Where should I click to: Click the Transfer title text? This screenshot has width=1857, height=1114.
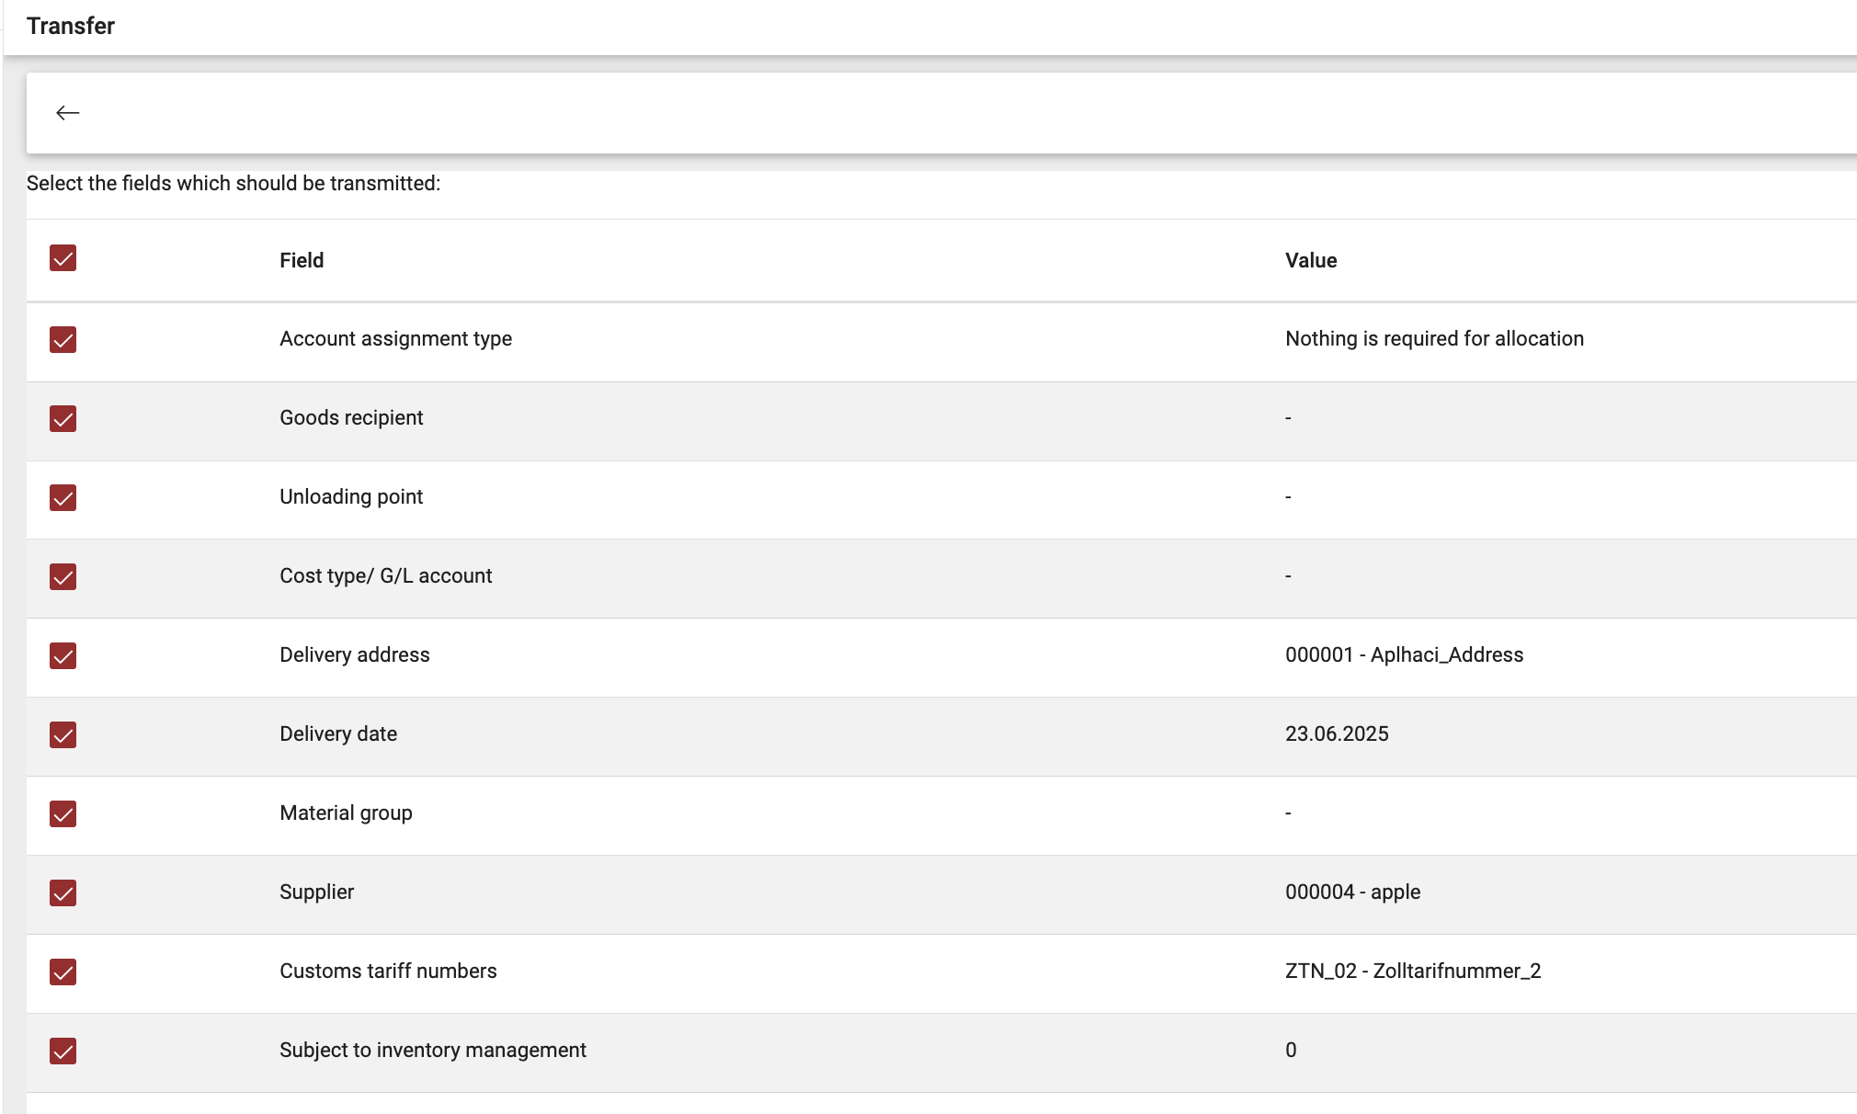pyautogui.click(x=71, y=26)
